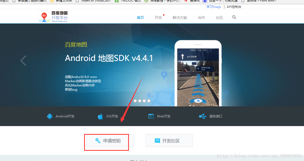Click the 申请密钥 button
This screenshot has width=304, height=161.
(x=110, y=141)
